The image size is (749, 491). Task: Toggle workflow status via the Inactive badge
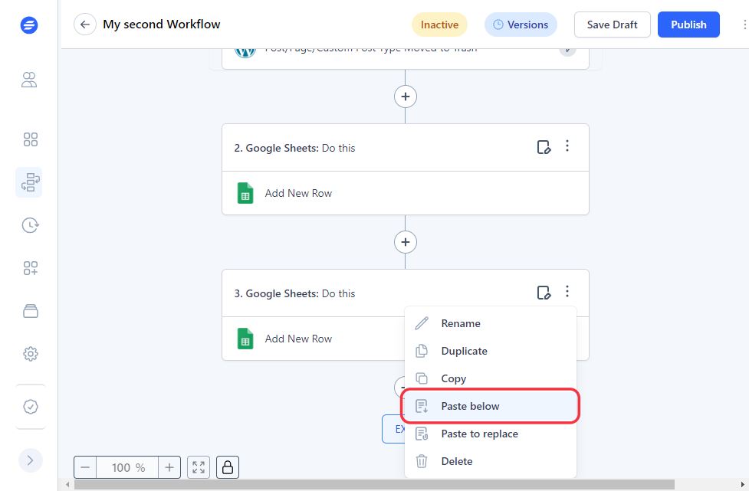pyautogui.click(x=439, y=25)
